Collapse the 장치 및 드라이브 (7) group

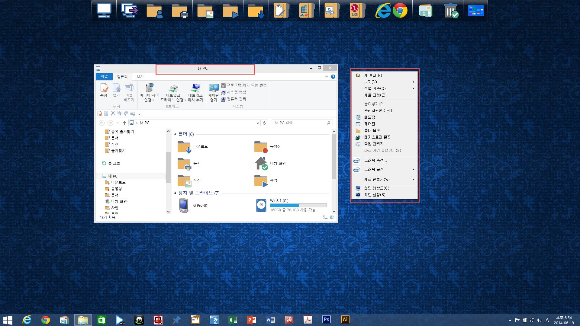coord(175,193)
